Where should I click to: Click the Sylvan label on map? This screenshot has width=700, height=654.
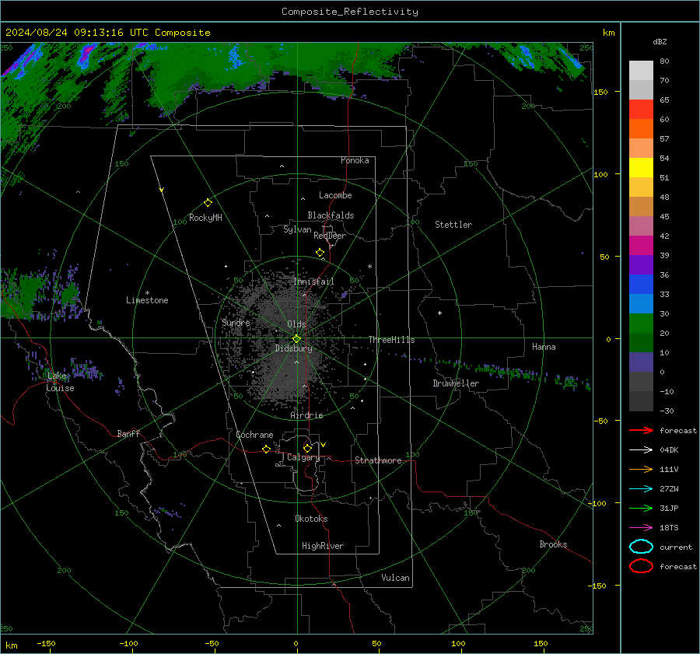(297, 229)
